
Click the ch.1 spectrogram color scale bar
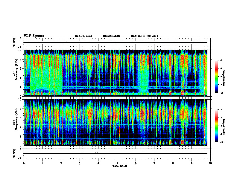[x=216, y=77]
